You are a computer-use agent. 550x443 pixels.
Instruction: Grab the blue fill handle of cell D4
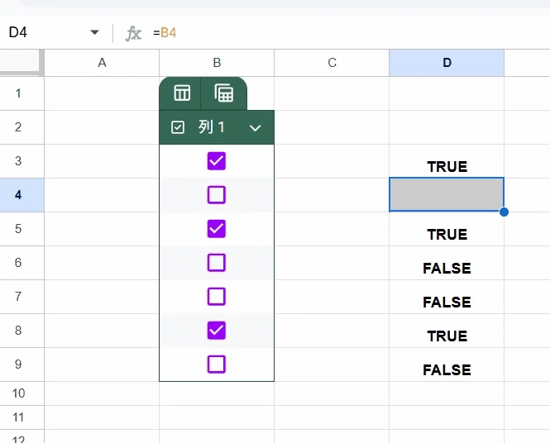click(x=504, y=212)
